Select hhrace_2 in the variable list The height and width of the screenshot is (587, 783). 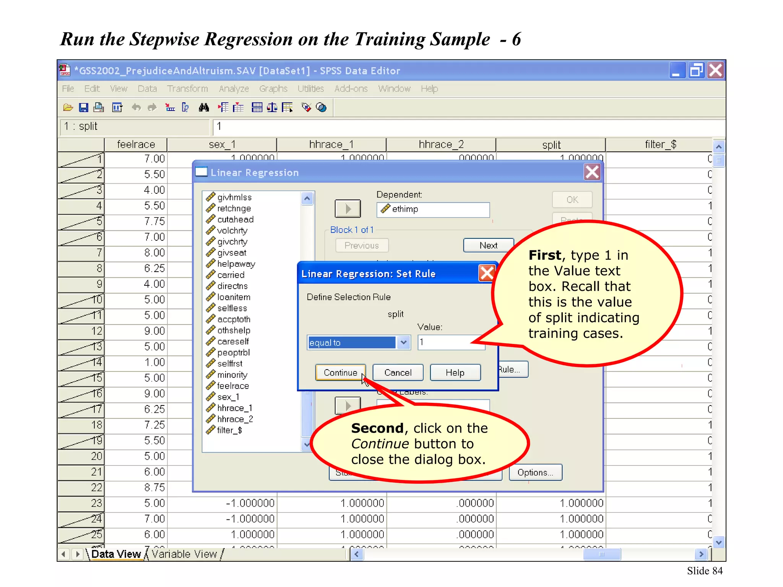point(234,419)
